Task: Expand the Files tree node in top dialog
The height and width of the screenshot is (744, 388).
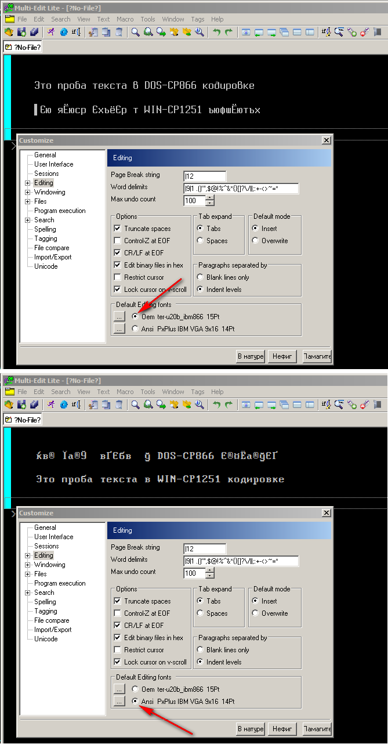Action: pyautogui.click(x=27, y=201)
